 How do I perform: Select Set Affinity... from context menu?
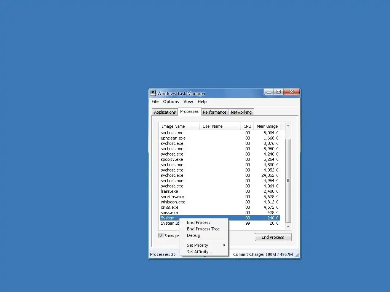pyautogui.click(x=203, y=252)
